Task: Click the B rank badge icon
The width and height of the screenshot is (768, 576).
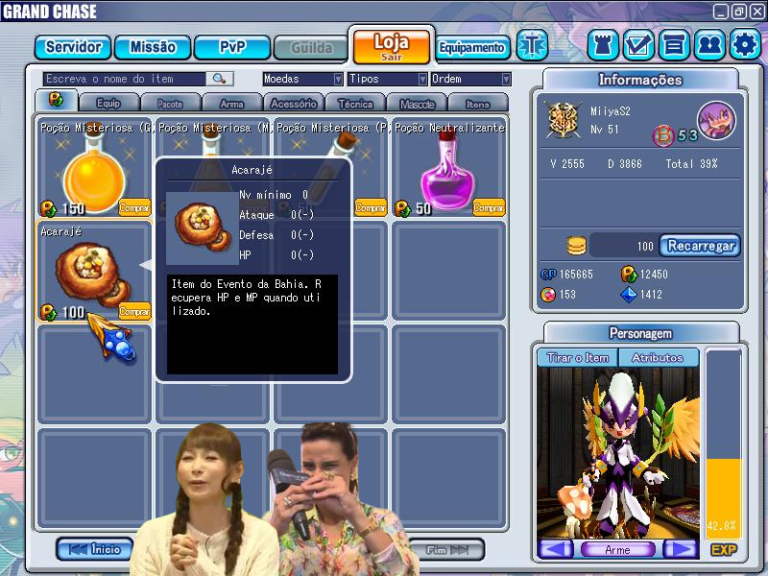Action: pos(662,135)
